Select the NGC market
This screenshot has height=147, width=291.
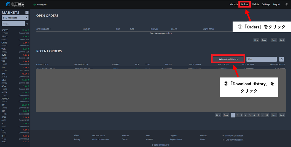(x=15, y=81)
